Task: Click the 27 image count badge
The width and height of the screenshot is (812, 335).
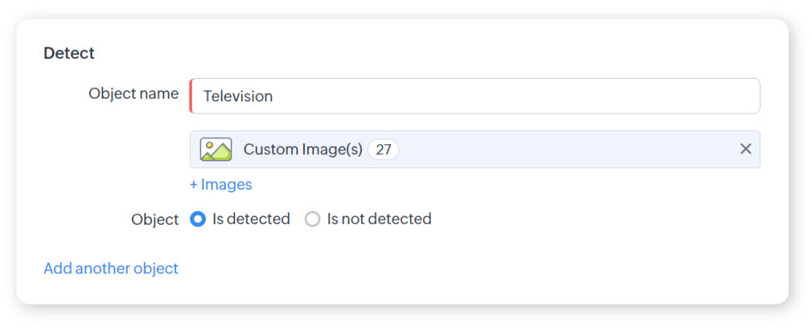Action: (x=383, y=149)
